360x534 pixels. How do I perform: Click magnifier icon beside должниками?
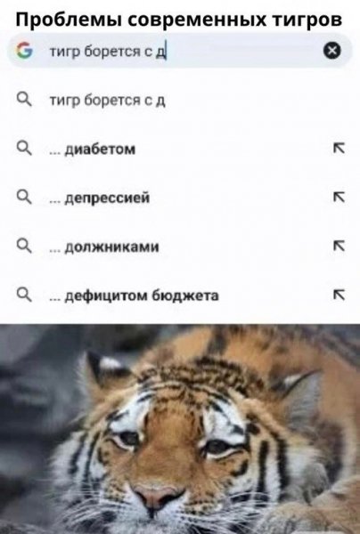(24, 246)
